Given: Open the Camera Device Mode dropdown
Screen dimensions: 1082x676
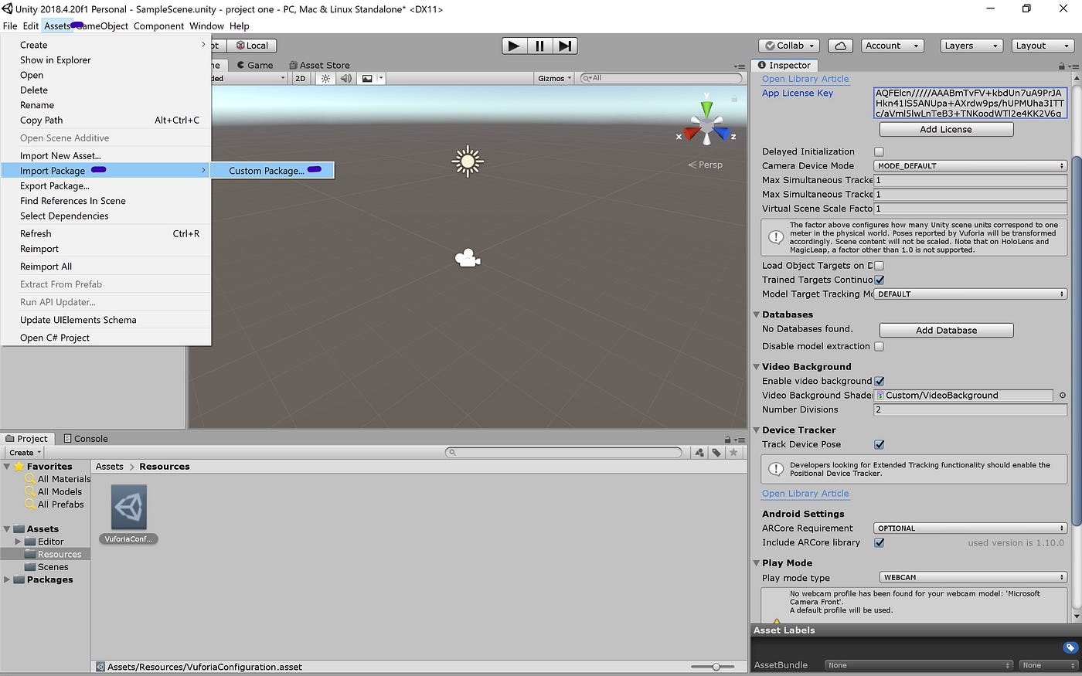Looking at the screenshot, I should 970,165.
